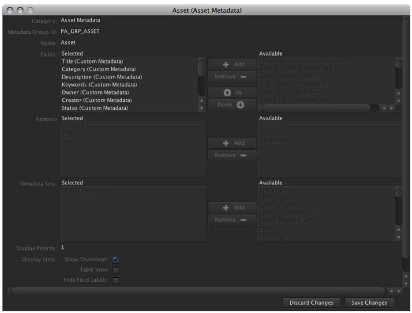Viewport: 412px width, 313px height.
Task: Click scroll-down arrow of selected Fields list
Action: click(x=202, y=108)
